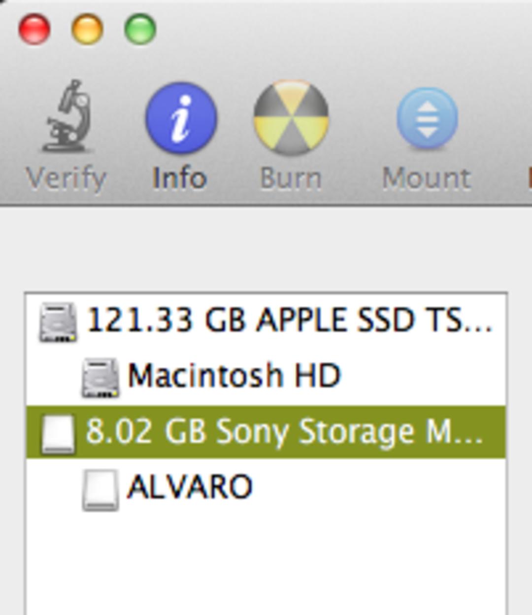Image resolution: width=532 pixels, height=615 pixels.
Task: Click the Verify microscope icon
Action: (67, 116)
